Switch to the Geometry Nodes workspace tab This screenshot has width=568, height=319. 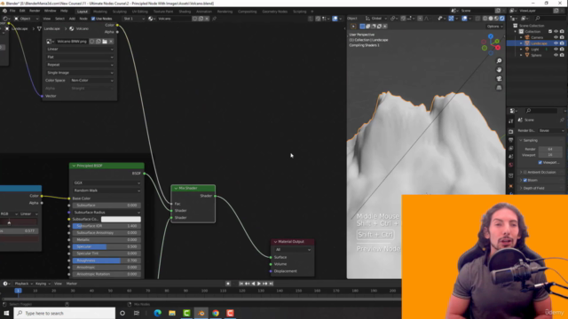pos(274,12)
